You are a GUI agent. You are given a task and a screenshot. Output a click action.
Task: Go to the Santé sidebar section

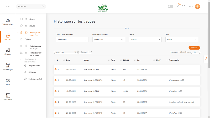[8, 82]
